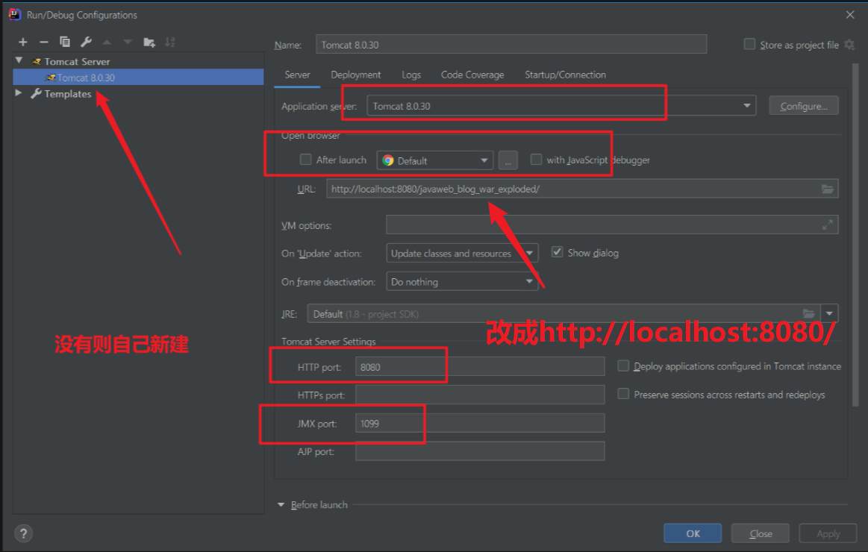Viewport: 868px width, 552px height.
Task: Enable with JavaScript debugger checkbox
Action: click(x=536, y=160)
